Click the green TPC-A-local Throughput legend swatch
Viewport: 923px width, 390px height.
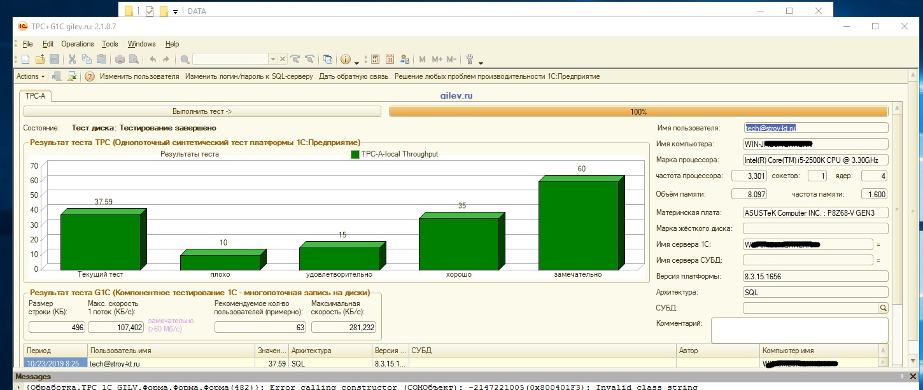(x=355, y=155)
